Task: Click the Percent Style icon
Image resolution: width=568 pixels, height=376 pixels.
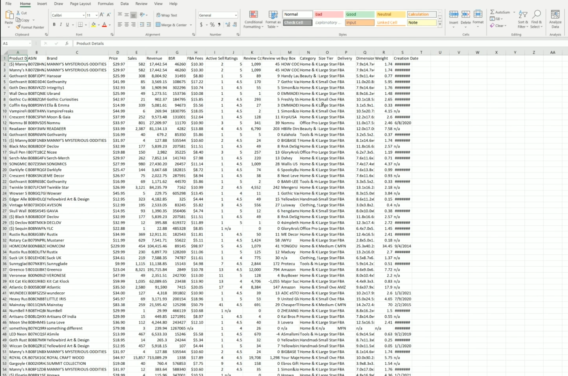Action: [x=212, y=25]
